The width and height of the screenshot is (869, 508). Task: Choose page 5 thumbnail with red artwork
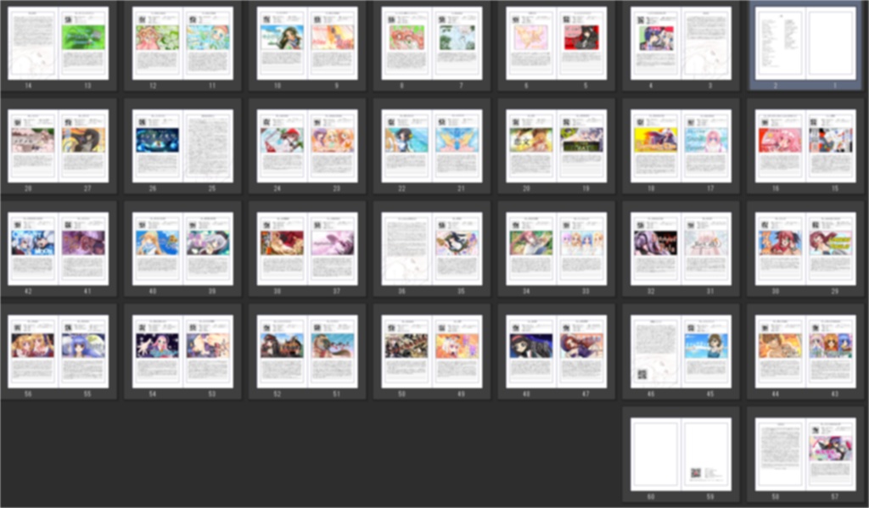(582, 43)
